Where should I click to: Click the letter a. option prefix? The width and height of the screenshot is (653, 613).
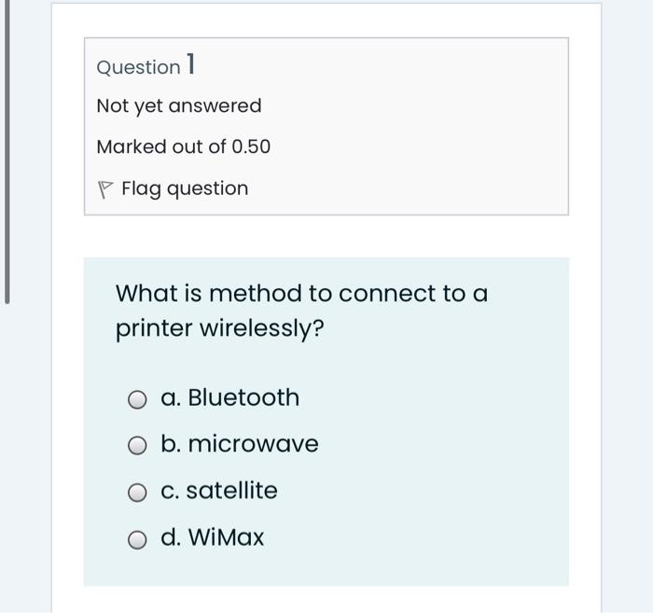(x=171, y=398)
